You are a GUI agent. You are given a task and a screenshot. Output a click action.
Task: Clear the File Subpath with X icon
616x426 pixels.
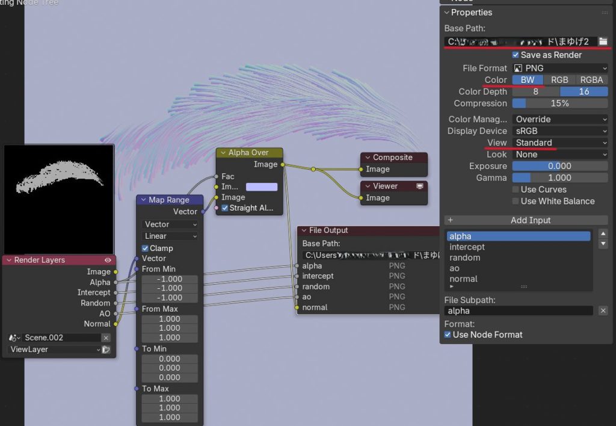(x=603, y=311)
